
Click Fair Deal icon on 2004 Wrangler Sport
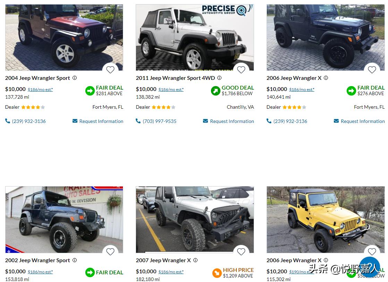pyautogui.click(x=90, y=91)
